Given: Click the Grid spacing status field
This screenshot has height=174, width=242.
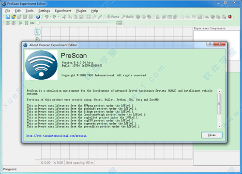Looking at the screenshot, I should pyautogui.click(x=79, y=162).
